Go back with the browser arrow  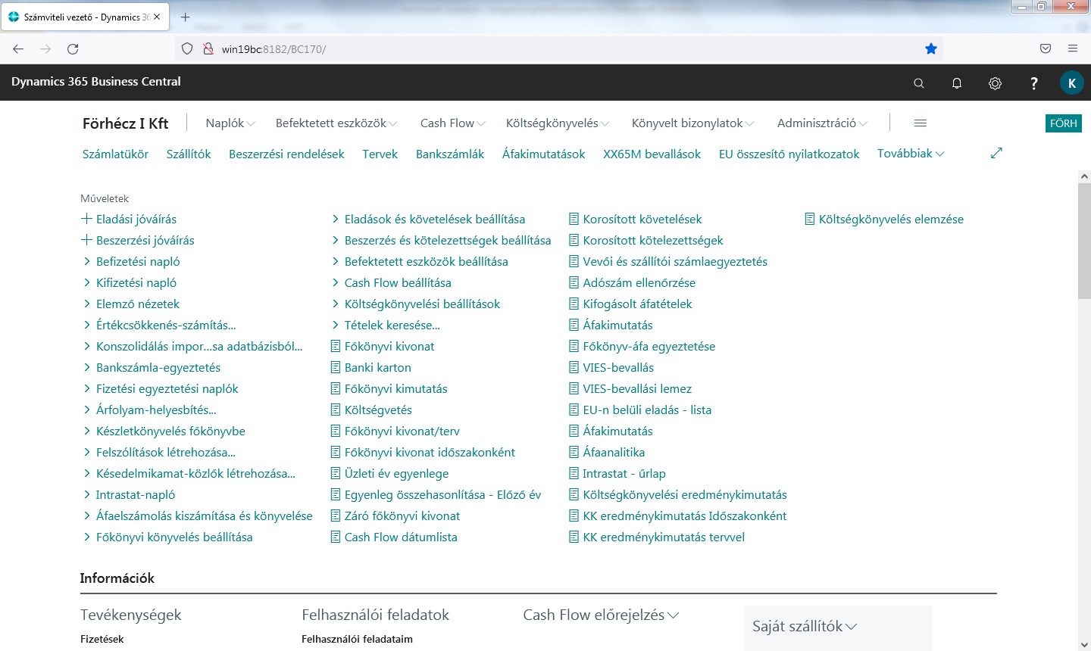tap(18, 49)
